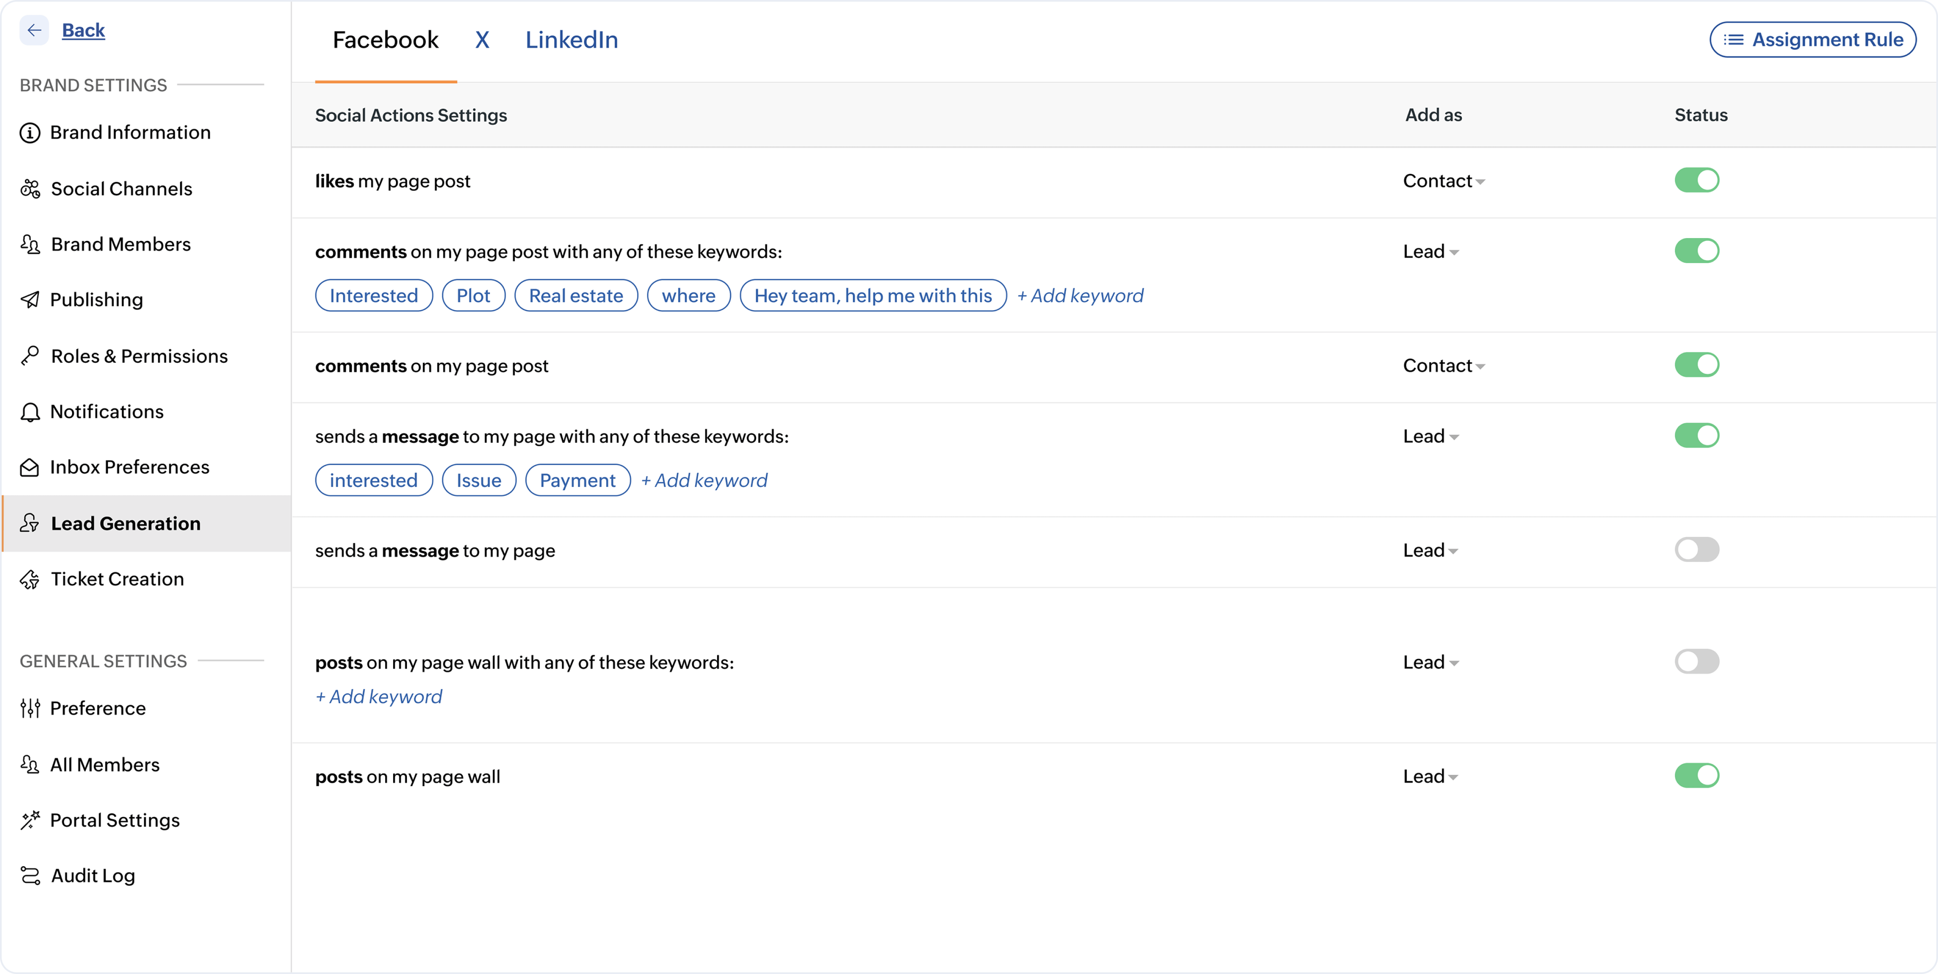Click the Preference sliders icon
This screenshot has width=1938, height=974.
pos(30,708)
